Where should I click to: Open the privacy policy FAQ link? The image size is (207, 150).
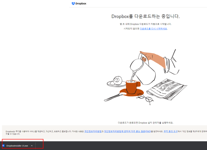click(127, 131)
